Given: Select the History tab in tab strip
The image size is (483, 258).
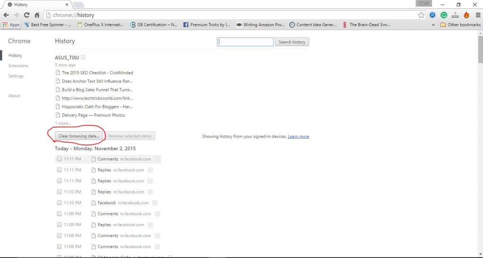Looking at the screenshot, I should [x=36, y=5].
